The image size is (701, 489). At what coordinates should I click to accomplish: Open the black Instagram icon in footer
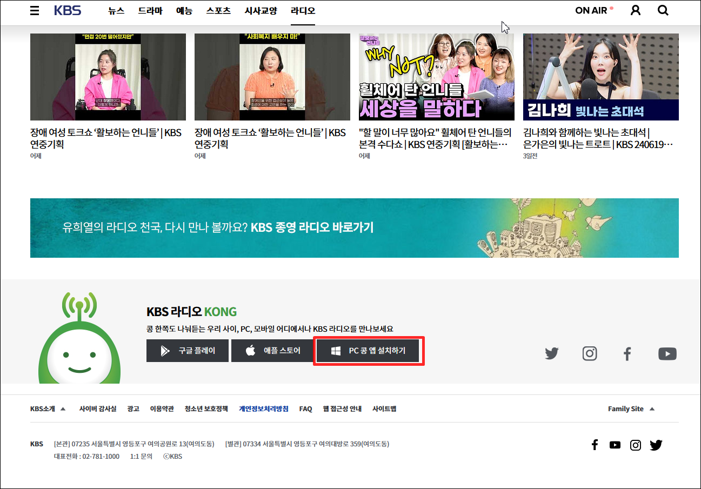click(636, 445)
